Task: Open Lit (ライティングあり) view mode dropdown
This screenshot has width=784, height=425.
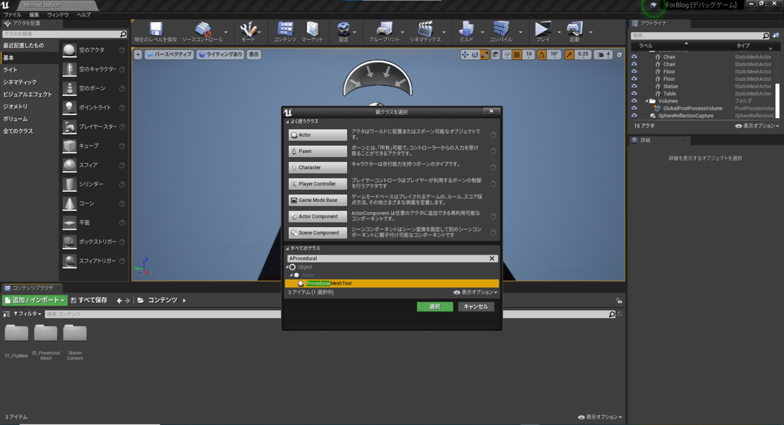Action: pos(220,55)
